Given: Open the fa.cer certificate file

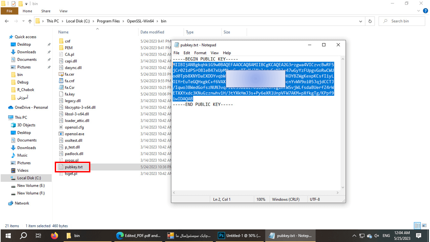Looking at the screenshot, I should (x=69, y=74).
